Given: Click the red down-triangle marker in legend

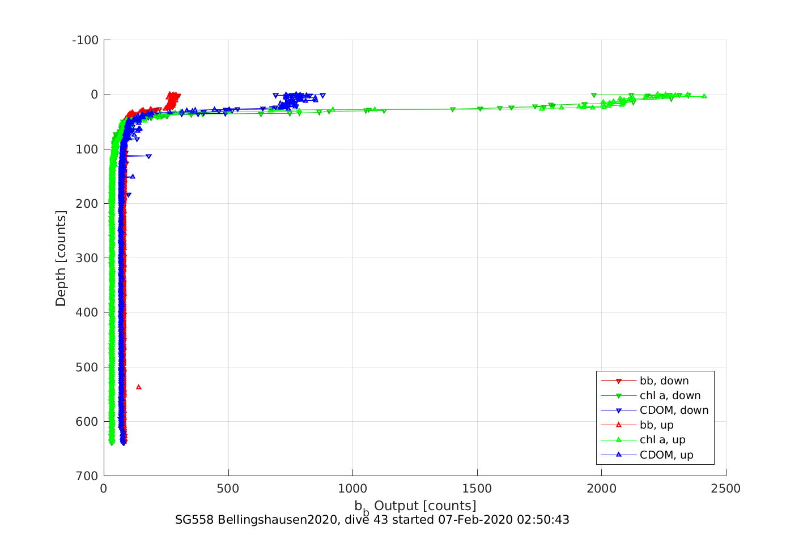Looking at the screenshot, I should [619, 381].
